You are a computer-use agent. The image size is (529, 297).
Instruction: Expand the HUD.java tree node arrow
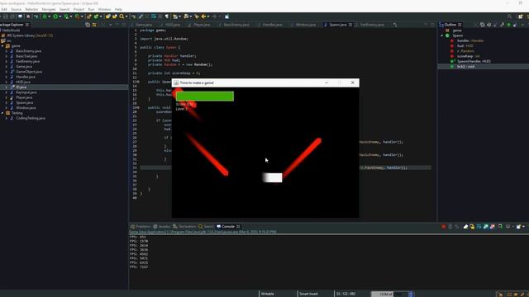click(x=6, y=82)
